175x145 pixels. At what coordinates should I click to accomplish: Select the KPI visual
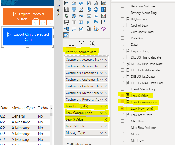104,16
